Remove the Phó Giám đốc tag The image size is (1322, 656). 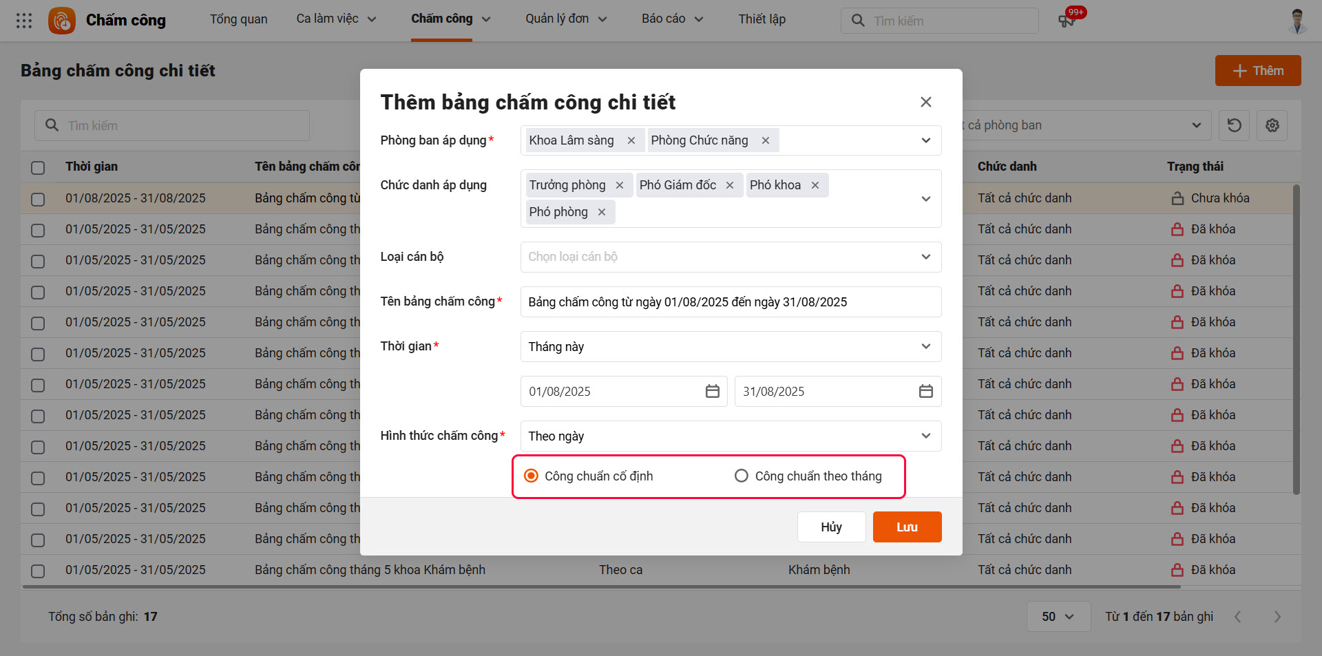pyautogui.click(x=730, y=185)
